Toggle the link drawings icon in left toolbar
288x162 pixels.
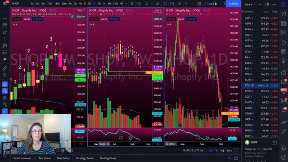click(x=5, y=111)
